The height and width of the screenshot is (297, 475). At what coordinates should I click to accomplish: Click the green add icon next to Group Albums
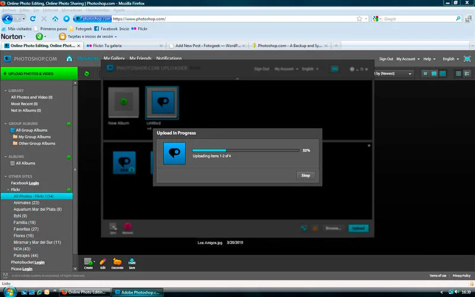pos(69,124)
